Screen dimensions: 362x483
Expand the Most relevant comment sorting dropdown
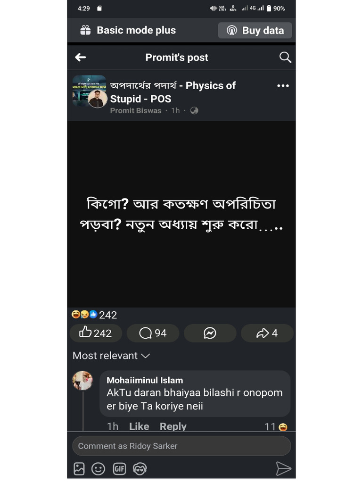tap(111, 356)
